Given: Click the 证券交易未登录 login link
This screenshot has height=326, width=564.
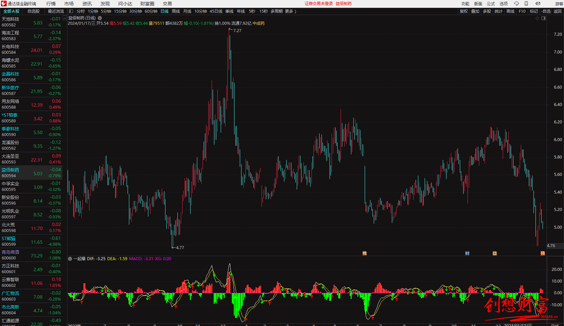Looking at the screenshot, I should 319,4.
